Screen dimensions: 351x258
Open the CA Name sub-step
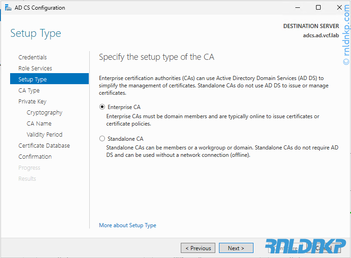(x=39, y=124)
